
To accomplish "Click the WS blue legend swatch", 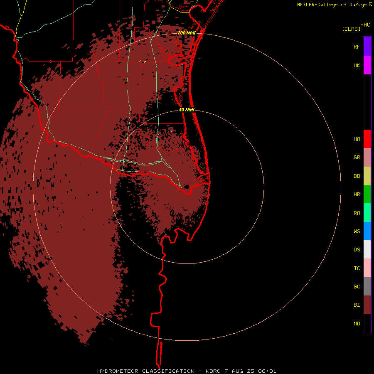I will coord(367,231).
